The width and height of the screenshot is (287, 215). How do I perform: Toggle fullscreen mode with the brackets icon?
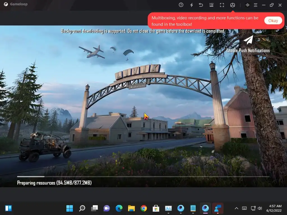pos(222,5)
